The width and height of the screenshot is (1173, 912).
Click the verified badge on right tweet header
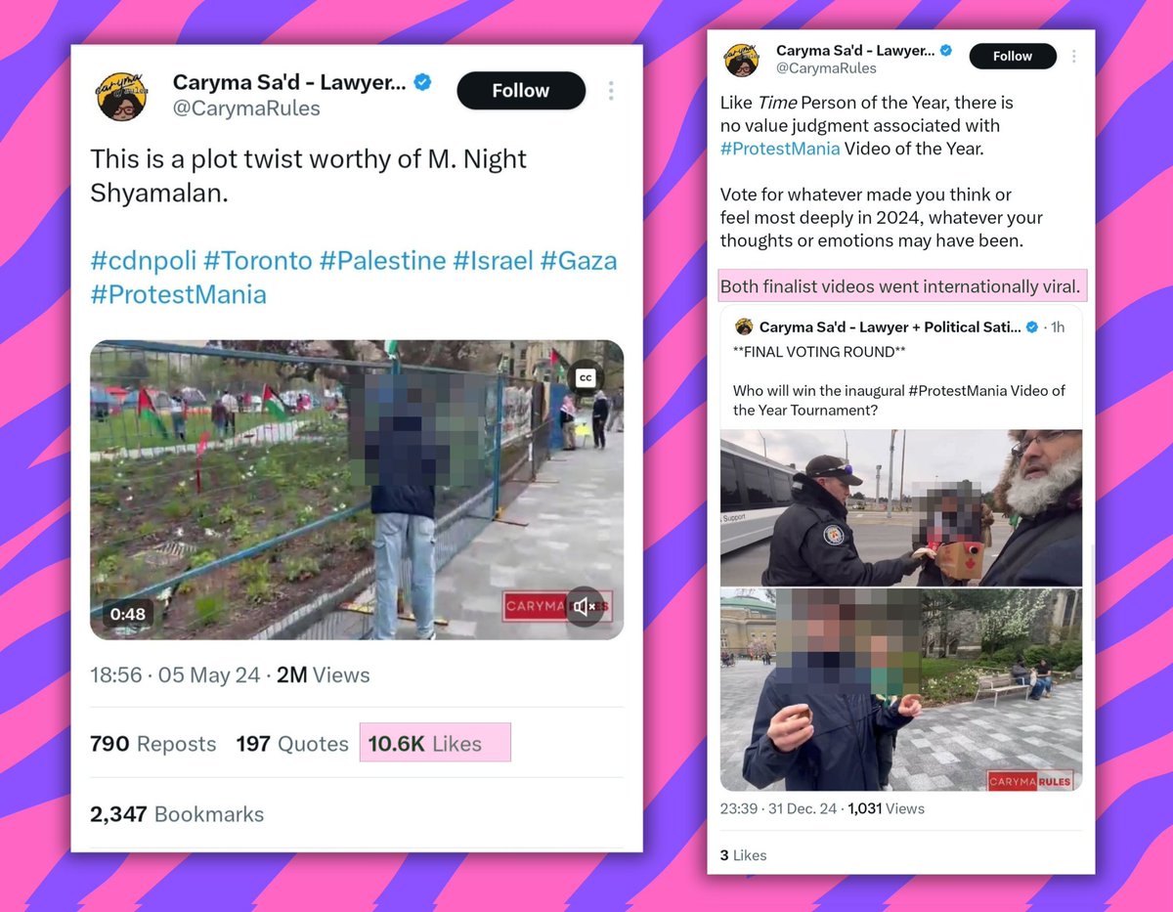946,50
